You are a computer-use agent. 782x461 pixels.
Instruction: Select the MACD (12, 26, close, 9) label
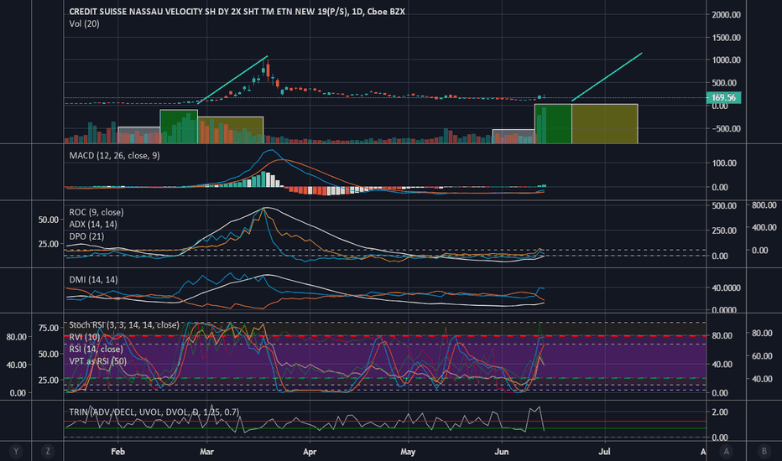pyautogui.click(x=114, y=156)
